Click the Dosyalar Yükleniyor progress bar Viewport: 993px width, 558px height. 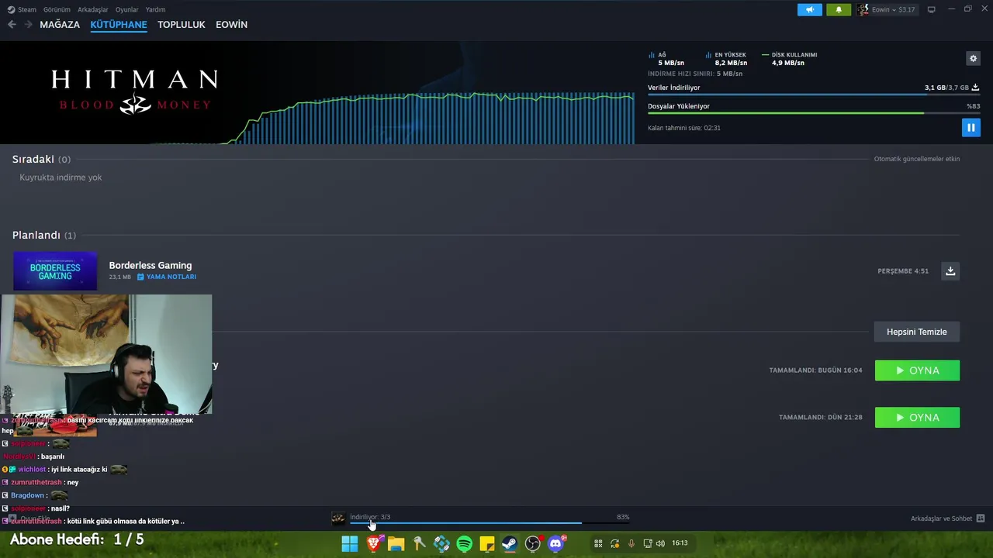pyautogui.click(x=813, y=113)
